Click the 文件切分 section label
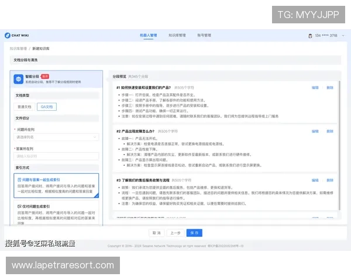The image size is (351, 280). (x=22, y=118)
